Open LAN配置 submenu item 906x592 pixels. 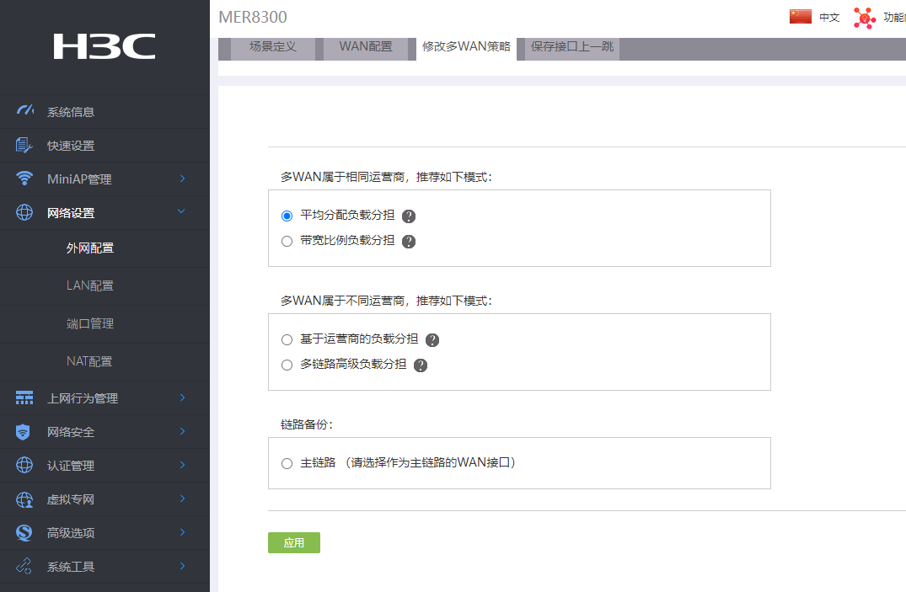[x=90, y=285]
